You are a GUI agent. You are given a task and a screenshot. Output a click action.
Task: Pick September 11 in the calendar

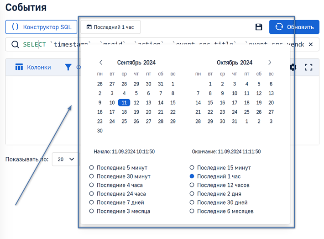124,103
